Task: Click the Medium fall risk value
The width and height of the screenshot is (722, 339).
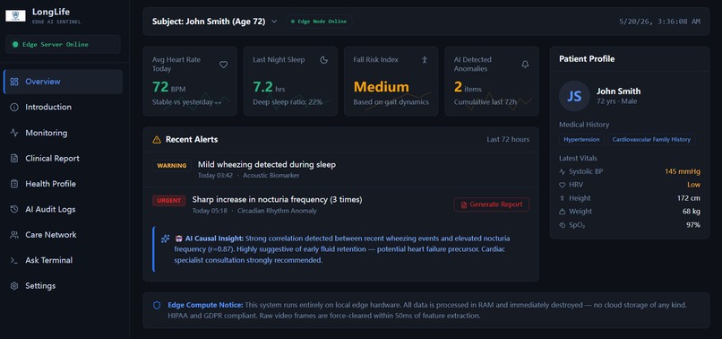Action: click(382, 87)
